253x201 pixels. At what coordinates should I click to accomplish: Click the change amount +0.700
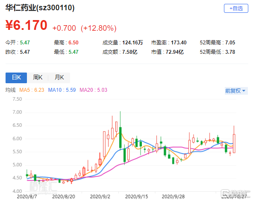(64, 28)
